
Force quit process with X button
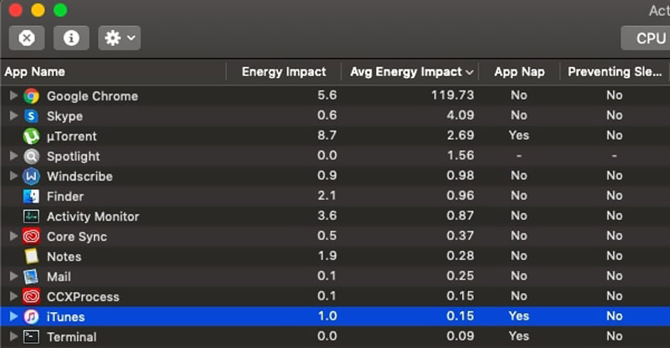coord(27,38)
